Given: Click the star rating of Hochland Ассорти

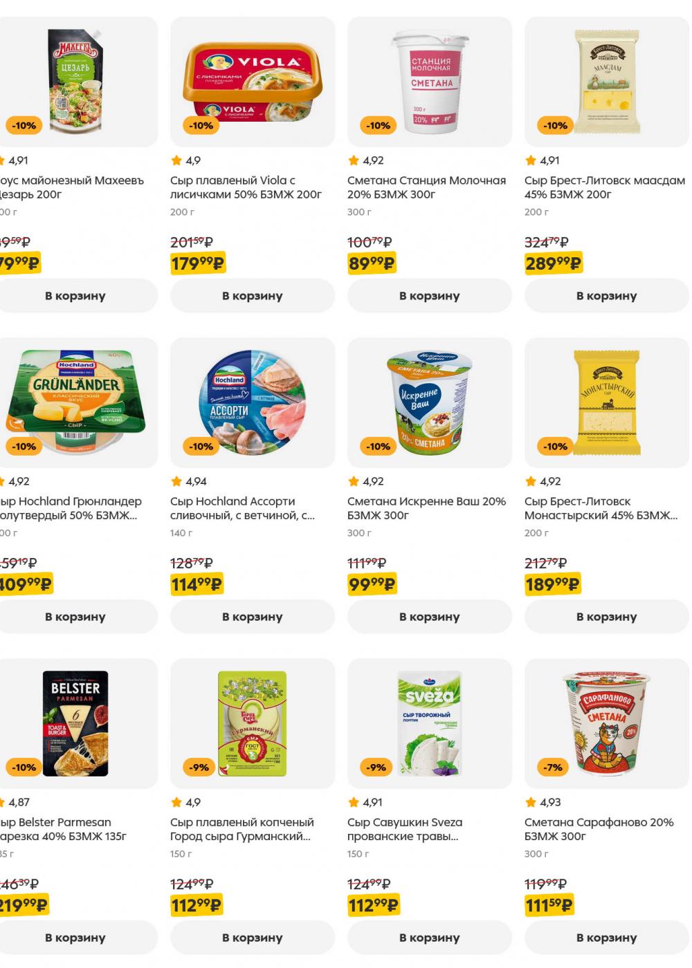Looking at the screenshot, I should (188, 481).
